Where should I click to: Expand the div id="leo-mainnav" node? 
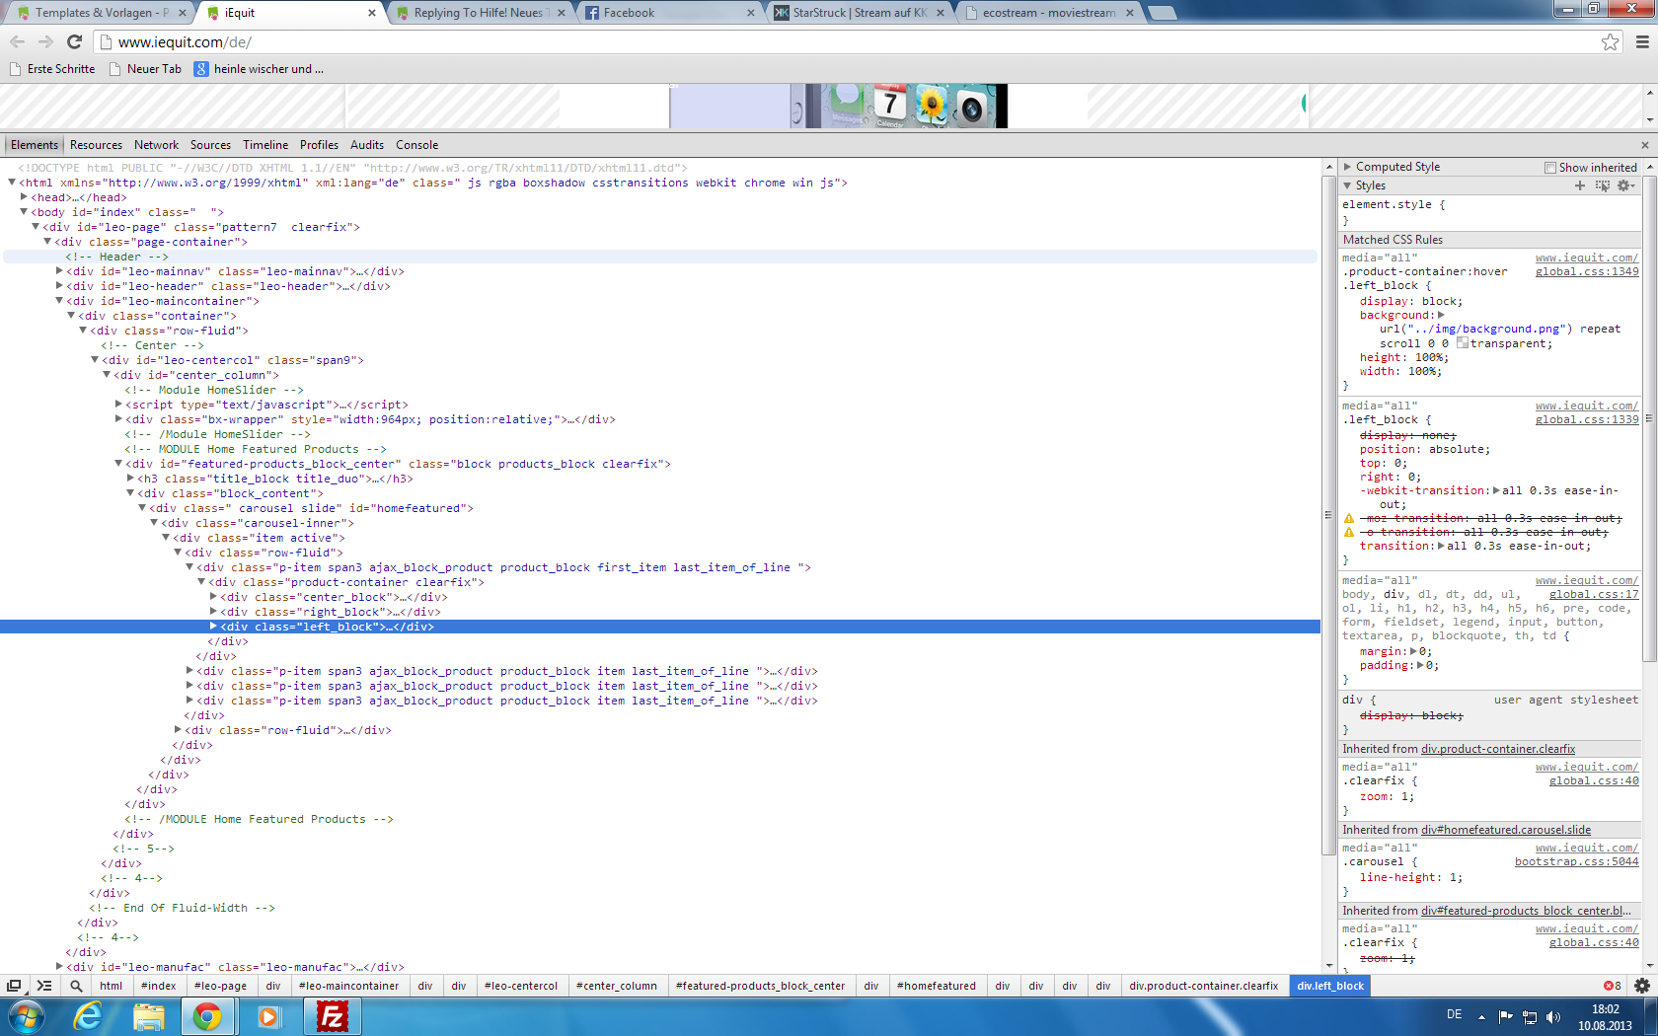59,271
